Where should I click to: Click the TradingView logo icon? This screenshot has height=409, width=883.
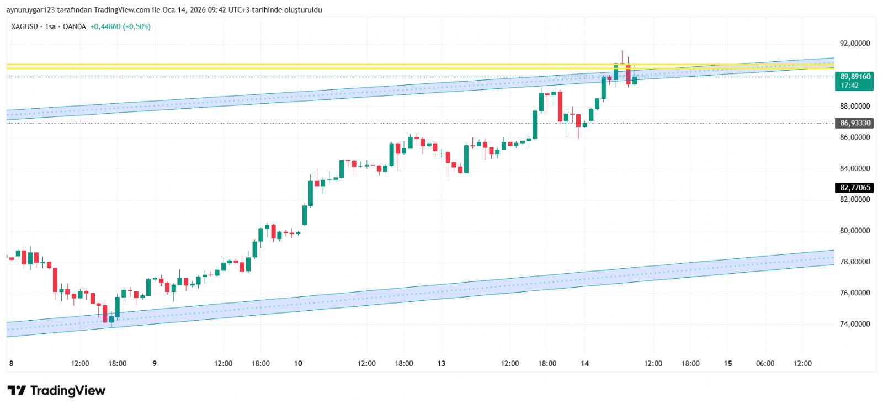coord(17,391)
